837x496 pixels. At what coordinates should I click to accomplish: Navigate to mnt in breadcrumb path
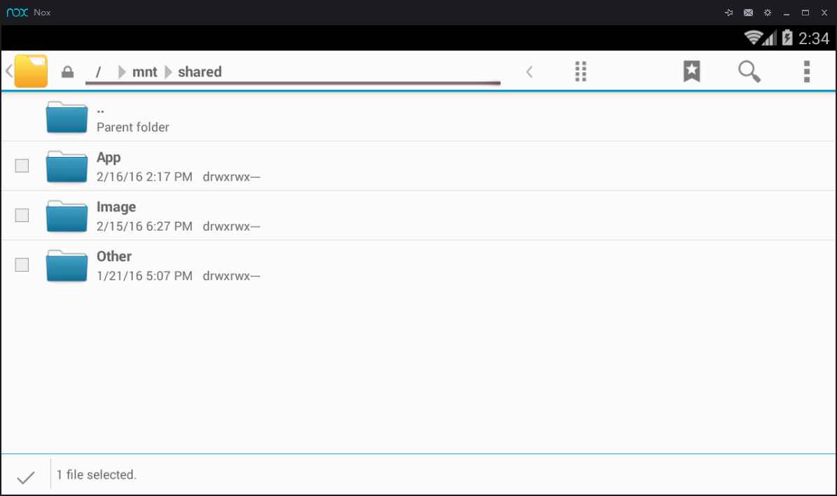tap(145, 72)
